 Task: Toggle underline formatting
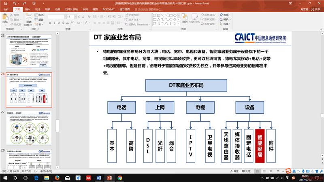(59, 23)
